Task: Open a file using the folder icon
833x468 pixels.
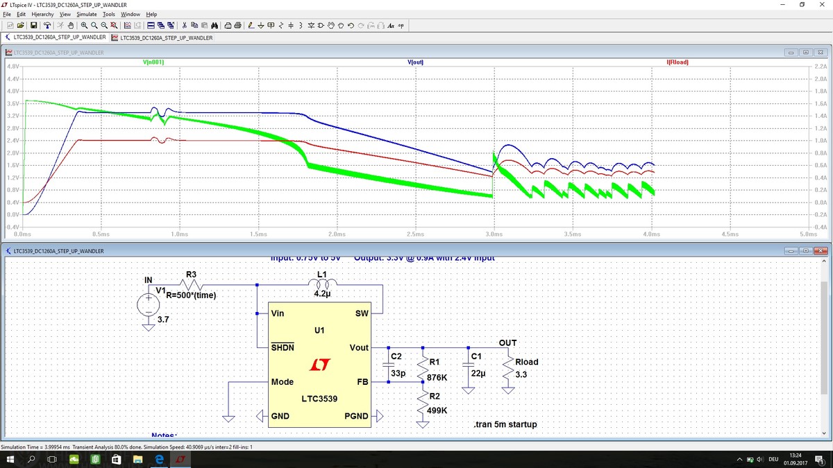Action: pos(21,26)
